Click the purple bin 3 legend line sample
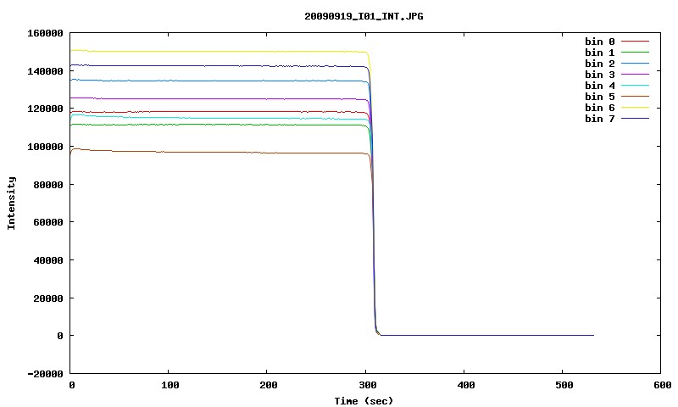The width and height of the screenshot is (678, 407). coord(635,75)
